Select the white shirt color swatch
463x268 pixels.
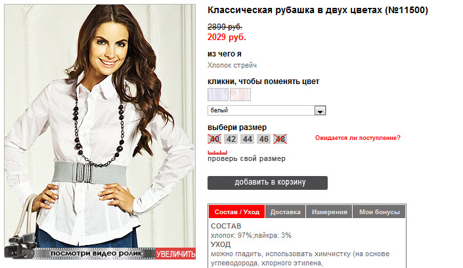[218, 95]
